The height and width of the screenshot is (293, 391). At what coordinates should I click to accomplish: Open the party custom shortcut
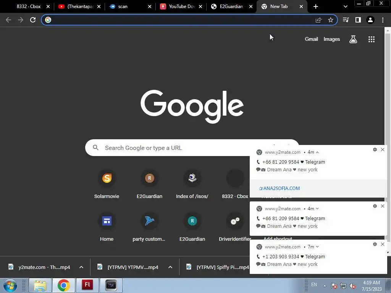(149, 227)
